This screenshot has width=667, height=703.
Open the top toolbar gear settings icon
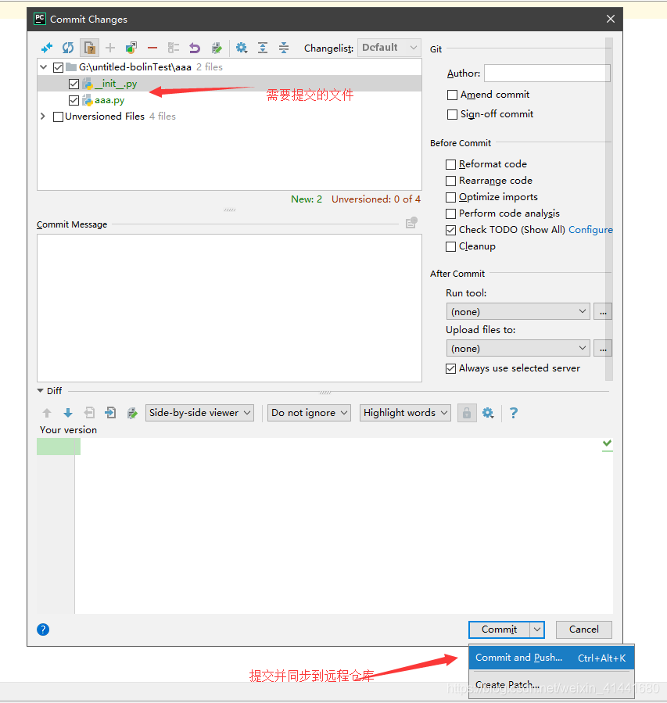point(242,48)
